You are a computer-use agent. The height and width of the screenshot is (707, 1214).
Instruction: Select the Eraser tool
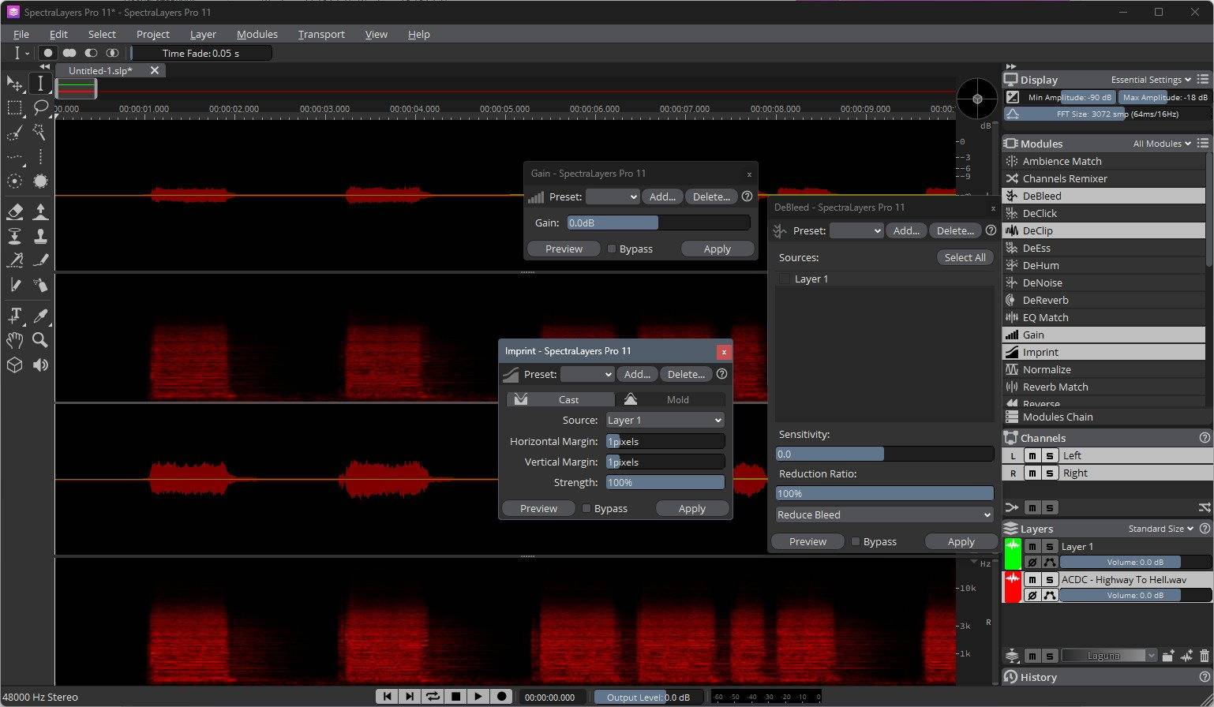[x=14, y=211]
